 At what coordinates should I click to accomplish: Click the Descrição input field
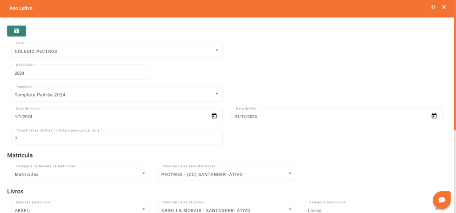(80, 73)
